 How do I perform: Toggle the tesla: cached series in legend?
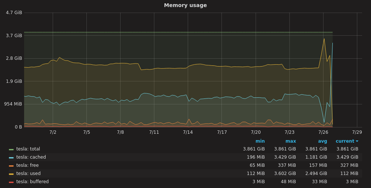click(31, 157)
